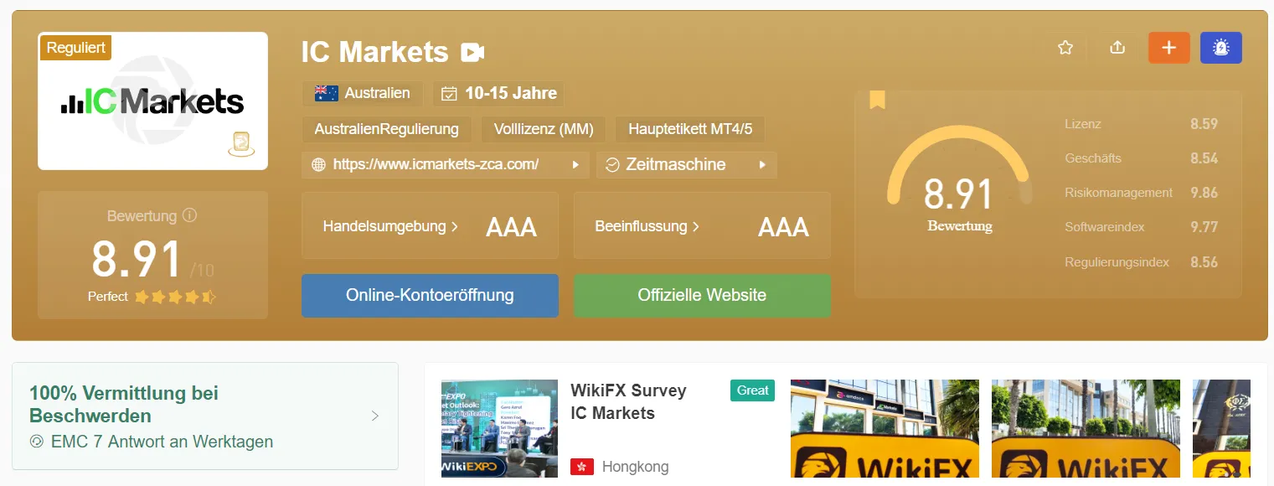Expand the 100% Vermittlung bei Beschwerden chevron

pyautogui.click(x=375, y=416)
